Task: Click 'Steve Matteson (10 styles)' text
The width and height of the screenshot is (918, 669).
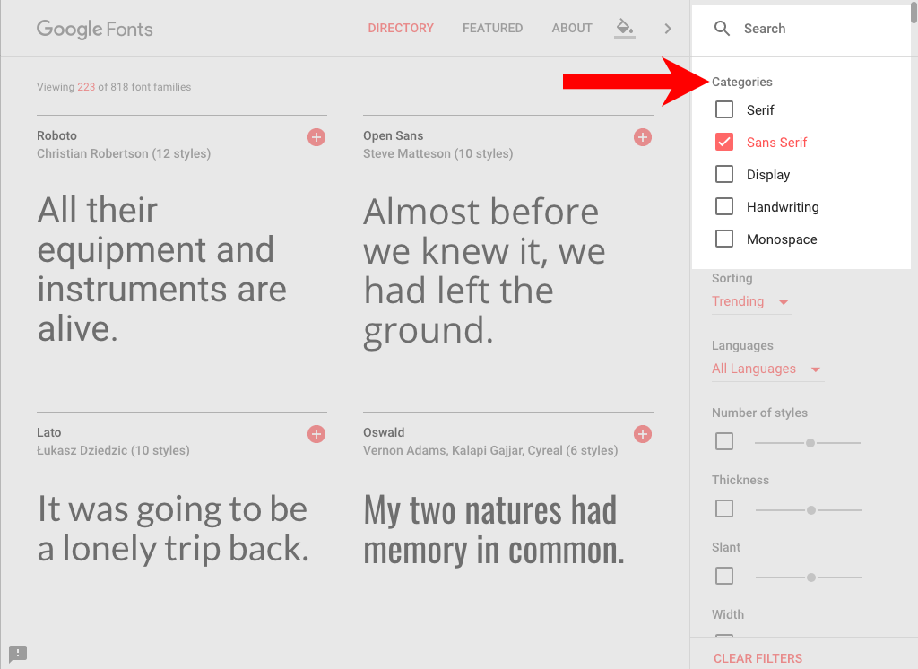Action: point(437,153)
